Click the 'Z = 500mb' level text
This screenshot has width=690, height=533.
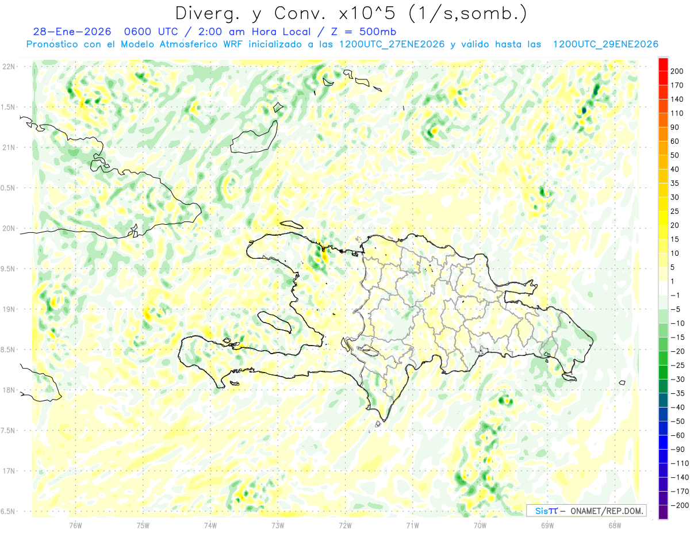(x=363, y=32)
